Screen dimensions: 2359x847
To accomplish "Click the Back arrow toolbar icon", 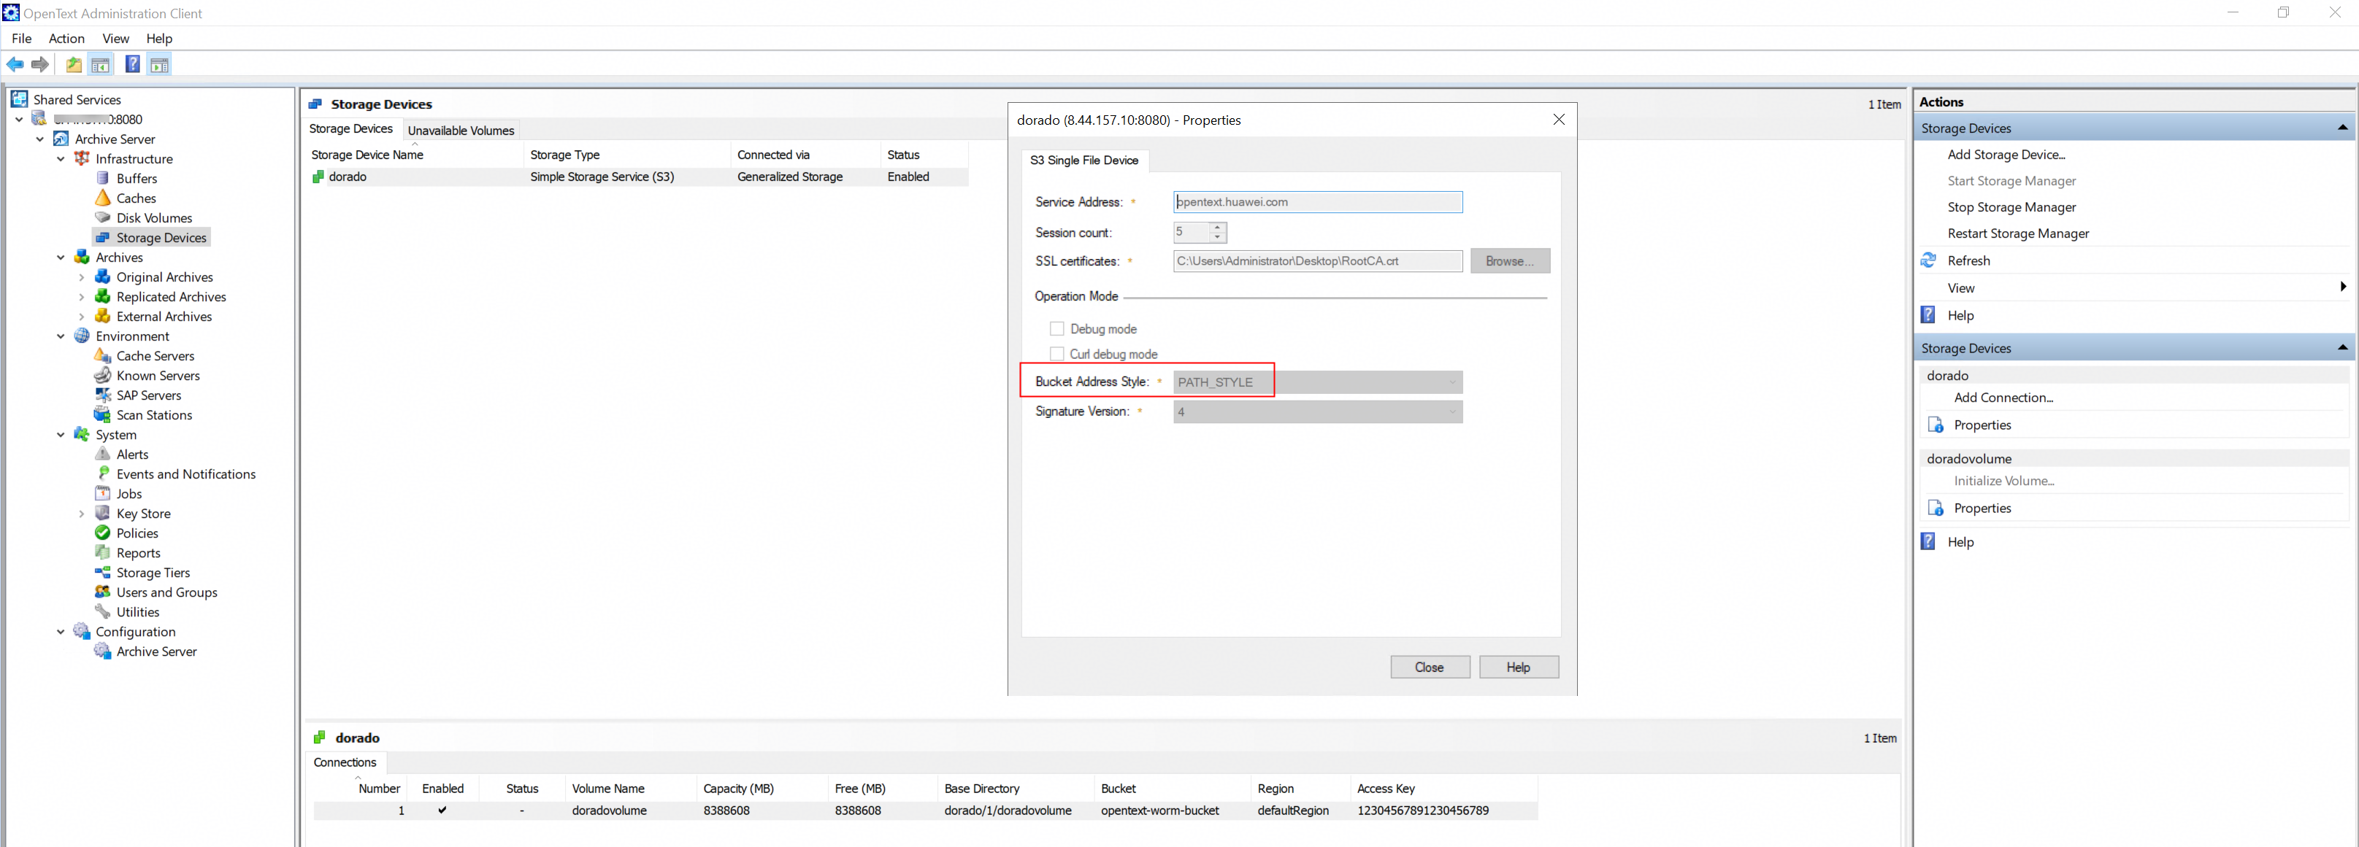I will pyautogui.click(x=15, y=64).
